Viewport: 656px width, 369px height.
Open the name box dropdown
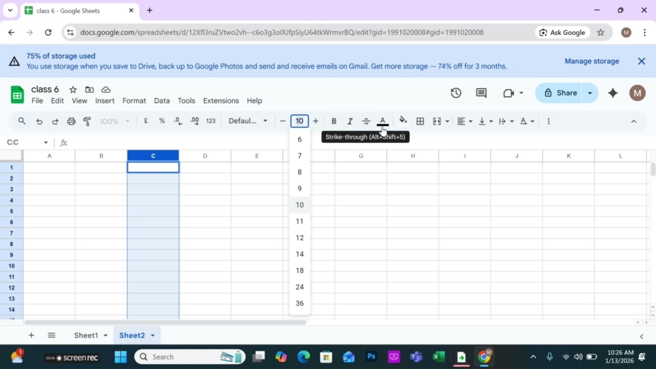tap(46, 142)
